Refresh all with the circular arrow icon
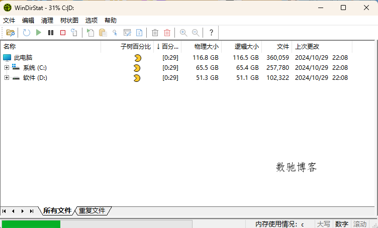 [x=26, y=33]
